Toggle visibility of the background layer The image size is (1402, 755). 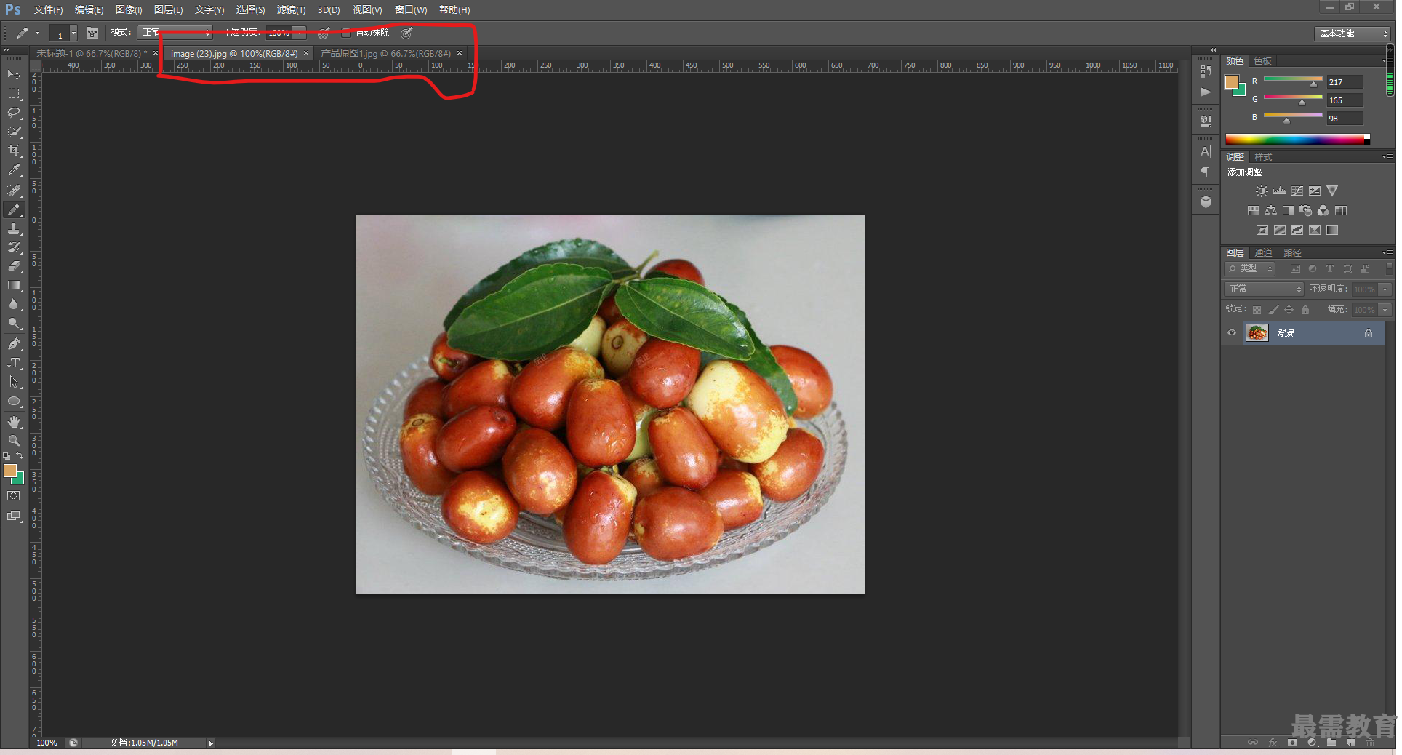click(x=1232, y=333)
